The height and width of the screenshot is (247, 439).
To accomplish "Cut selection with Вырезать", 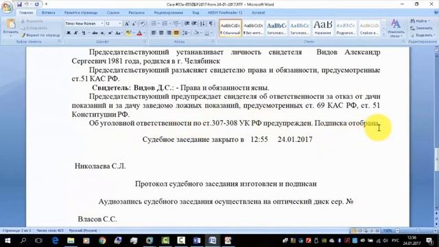I will pyautogui.click(x=32, y=21).
